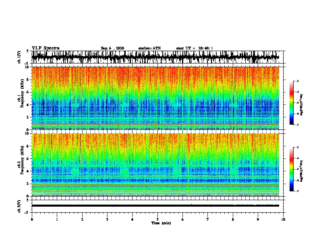Screen dimensions: 319x246
Task: Click the "VLF Spectra" plot title
Action: (x=46, y=48)
